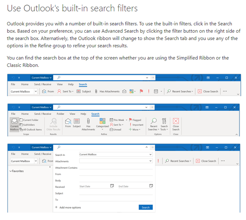Click Close Search in Classic Ribbon image
The image size is (246, 220).
click(176, 124)
